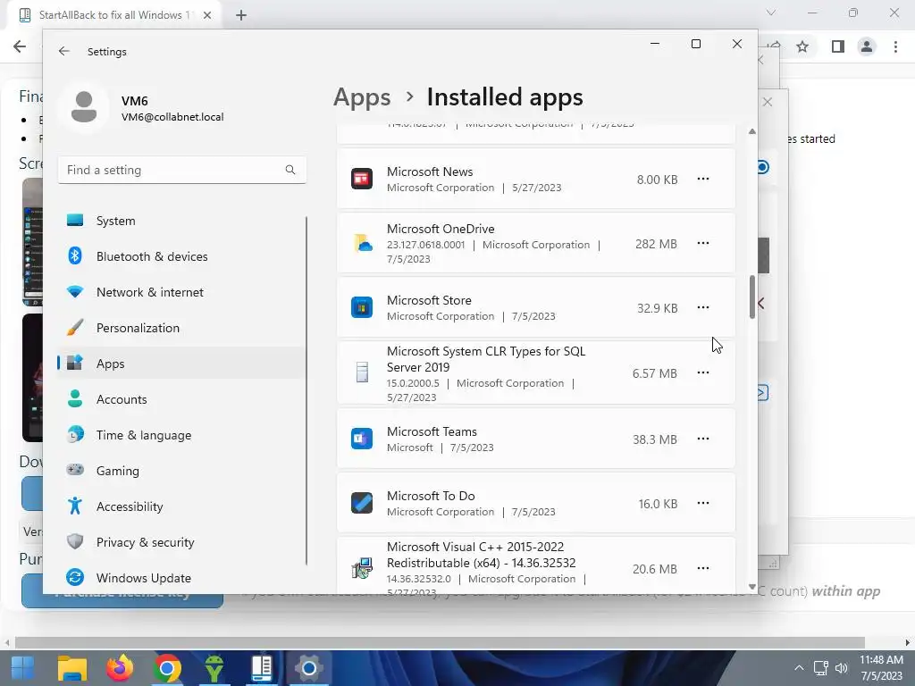Close the StartAllBack Chrome tab
Image resolution: width=915 pixels, height=686 pixels.
[x=207, y=15]
